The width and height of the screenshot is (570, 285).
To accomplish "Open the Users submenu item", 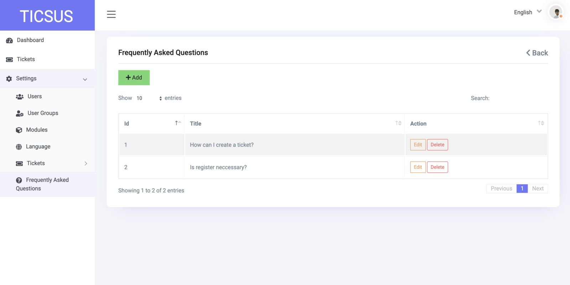I will 47,96.
